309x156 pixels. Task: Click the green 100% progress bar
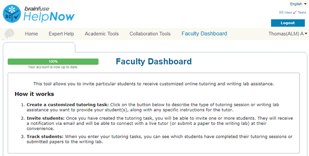point(53,62)
